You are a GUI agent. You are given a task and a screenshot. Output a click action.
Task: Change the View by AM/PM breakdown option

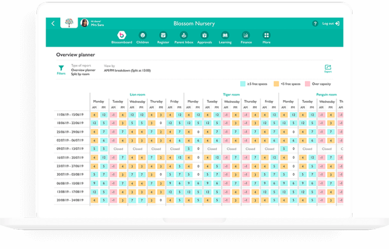click(x=127, y=70)
